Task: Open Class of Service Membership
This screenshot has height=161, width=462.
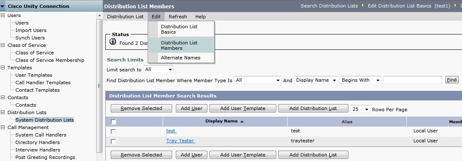Action: [x=50, y=60]
